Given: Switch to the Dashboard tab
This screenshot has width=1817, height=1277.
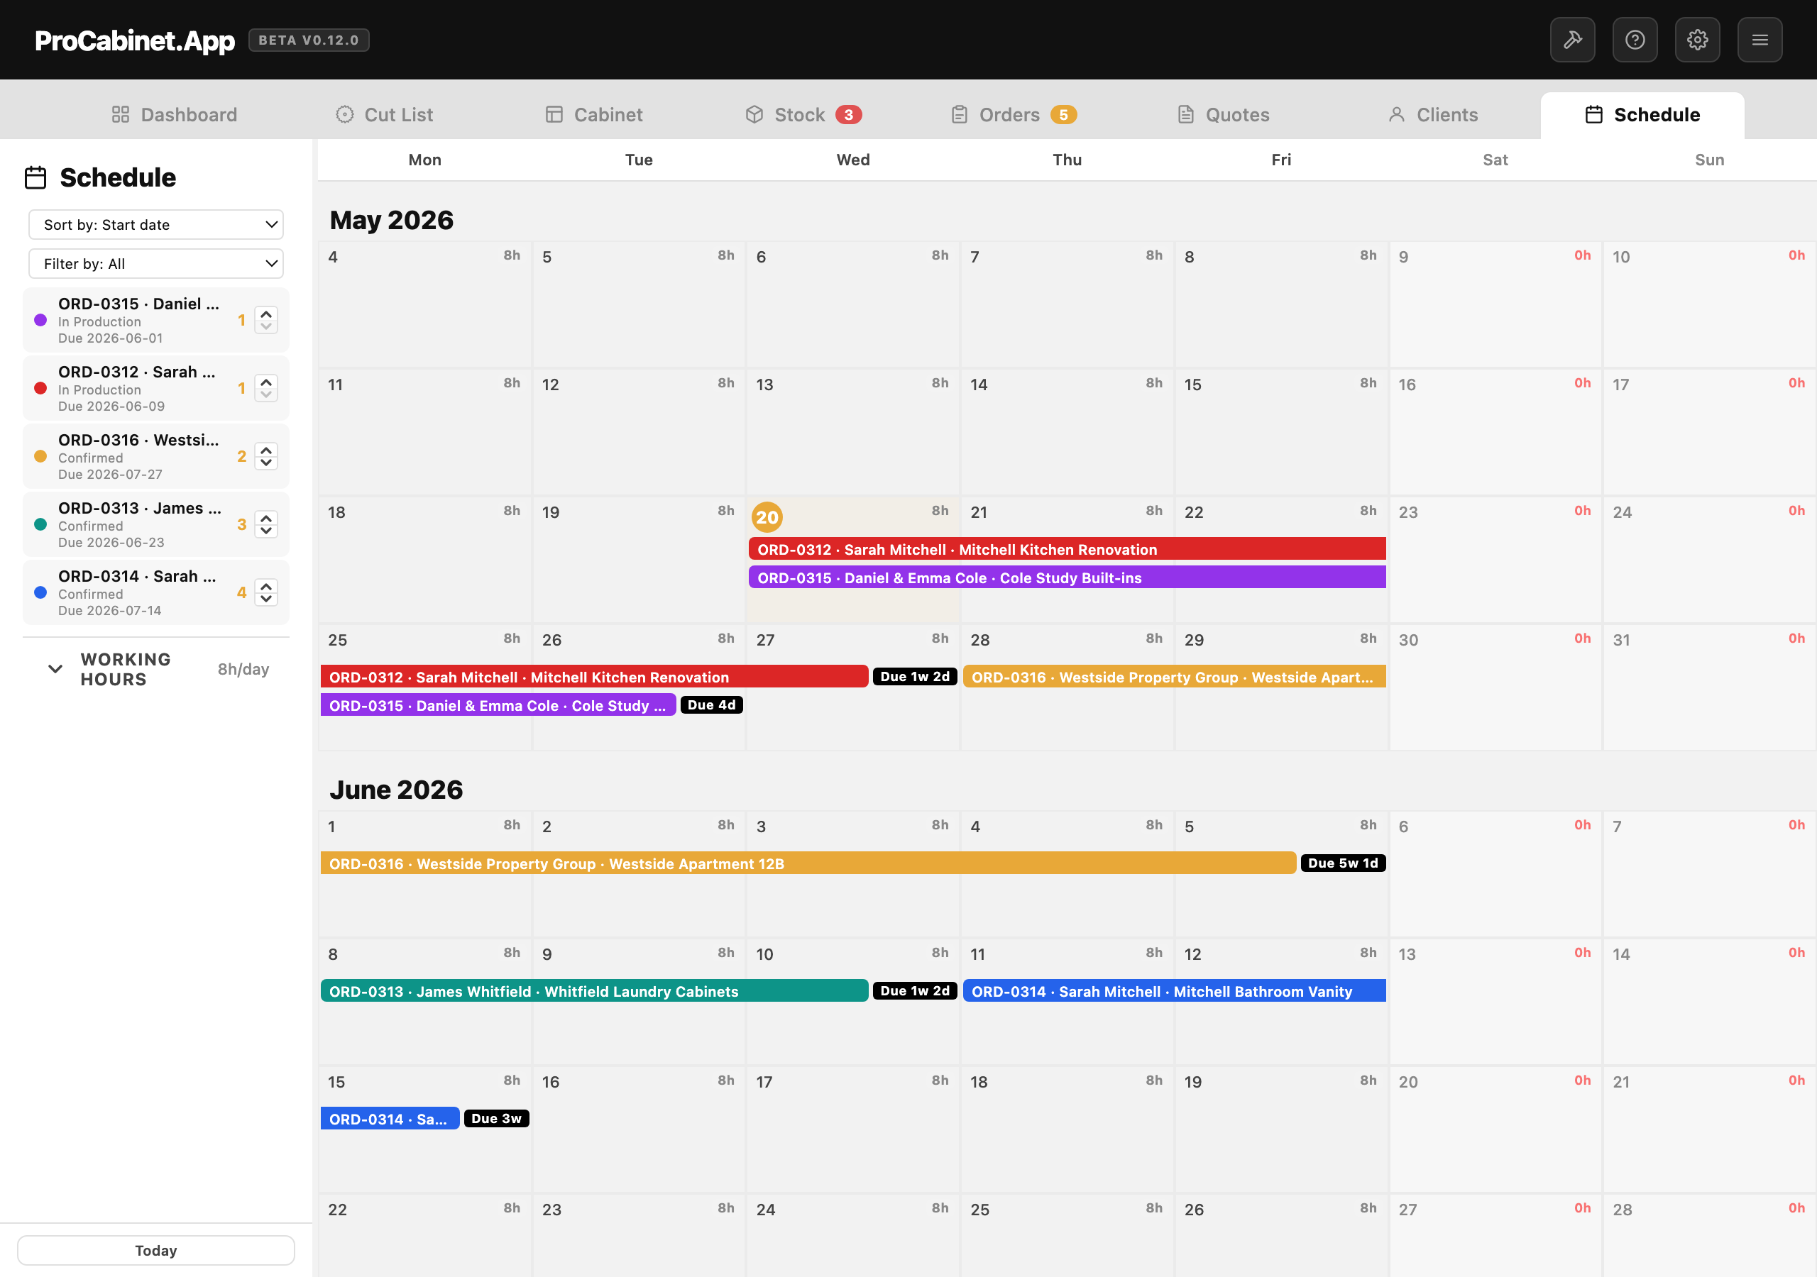Looking at the screenshot, I should [x=174, y=115].
